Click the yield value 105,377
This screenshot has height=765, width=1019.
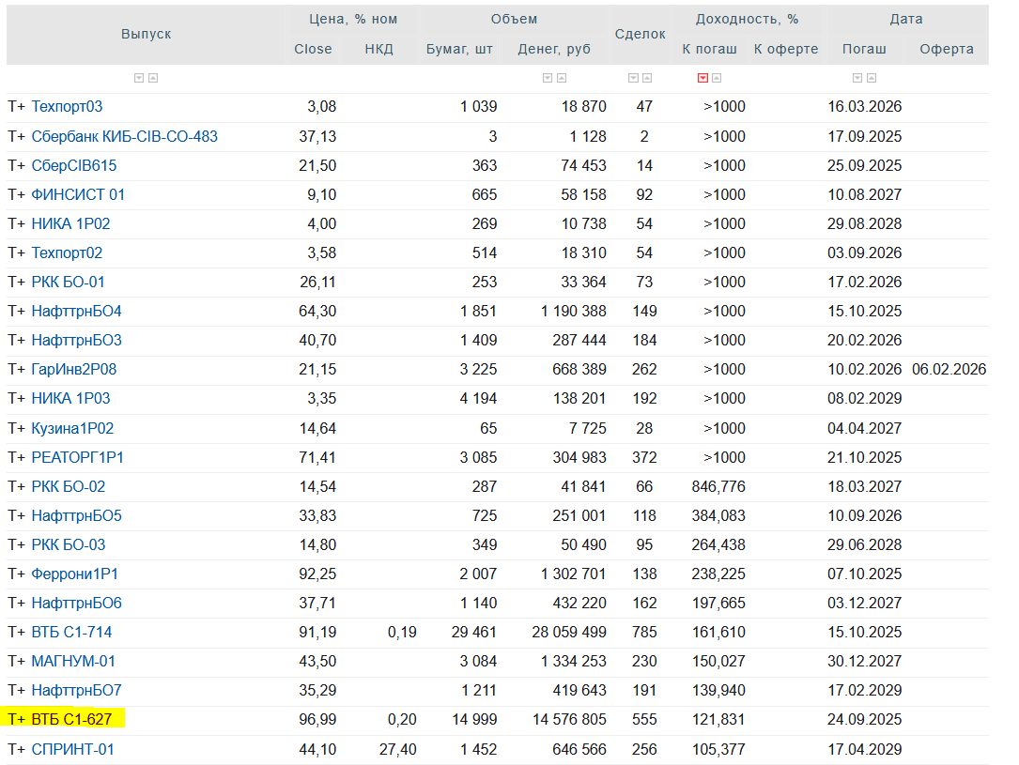(718, 749)
